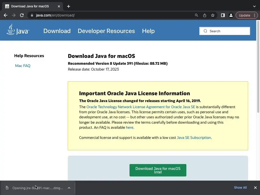
Task: Open Oracle Technology Network License Agreement link
Action: (141, 107)
